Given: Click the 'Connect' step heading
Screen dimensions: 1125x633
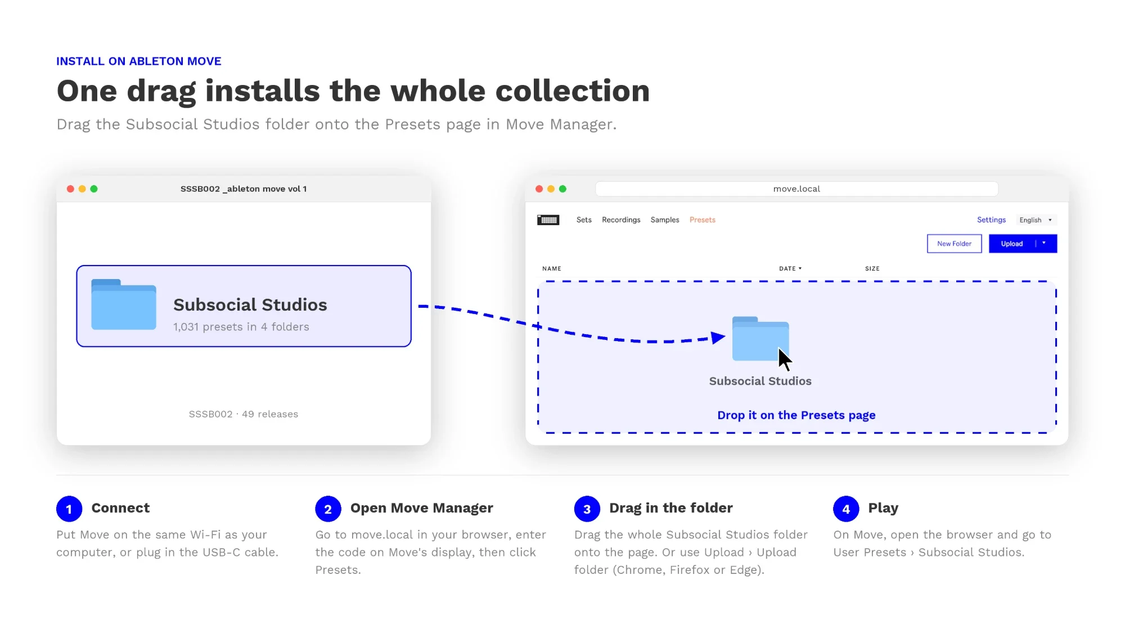Looking at the screenshot, I should (120, 508).
